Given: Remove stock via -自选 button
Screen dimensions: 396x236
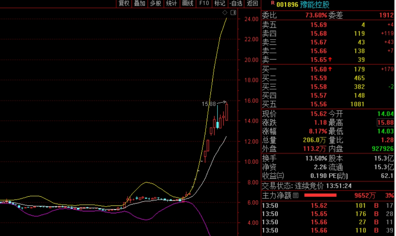Looking at the screenshot, I should (x=236, y=4).
